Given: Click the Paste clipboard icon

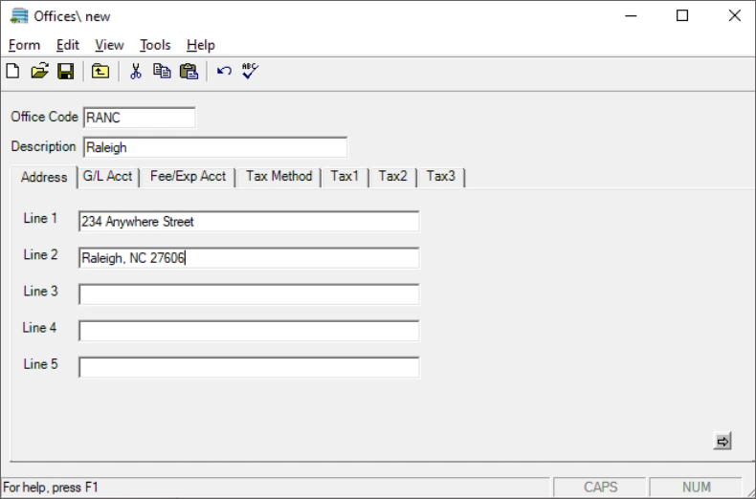Looking at the screenshot, I should (x=189, y=71).
